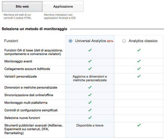Choose the Analytics classico radio button
164x138 pixels.
tap(124, 41)
